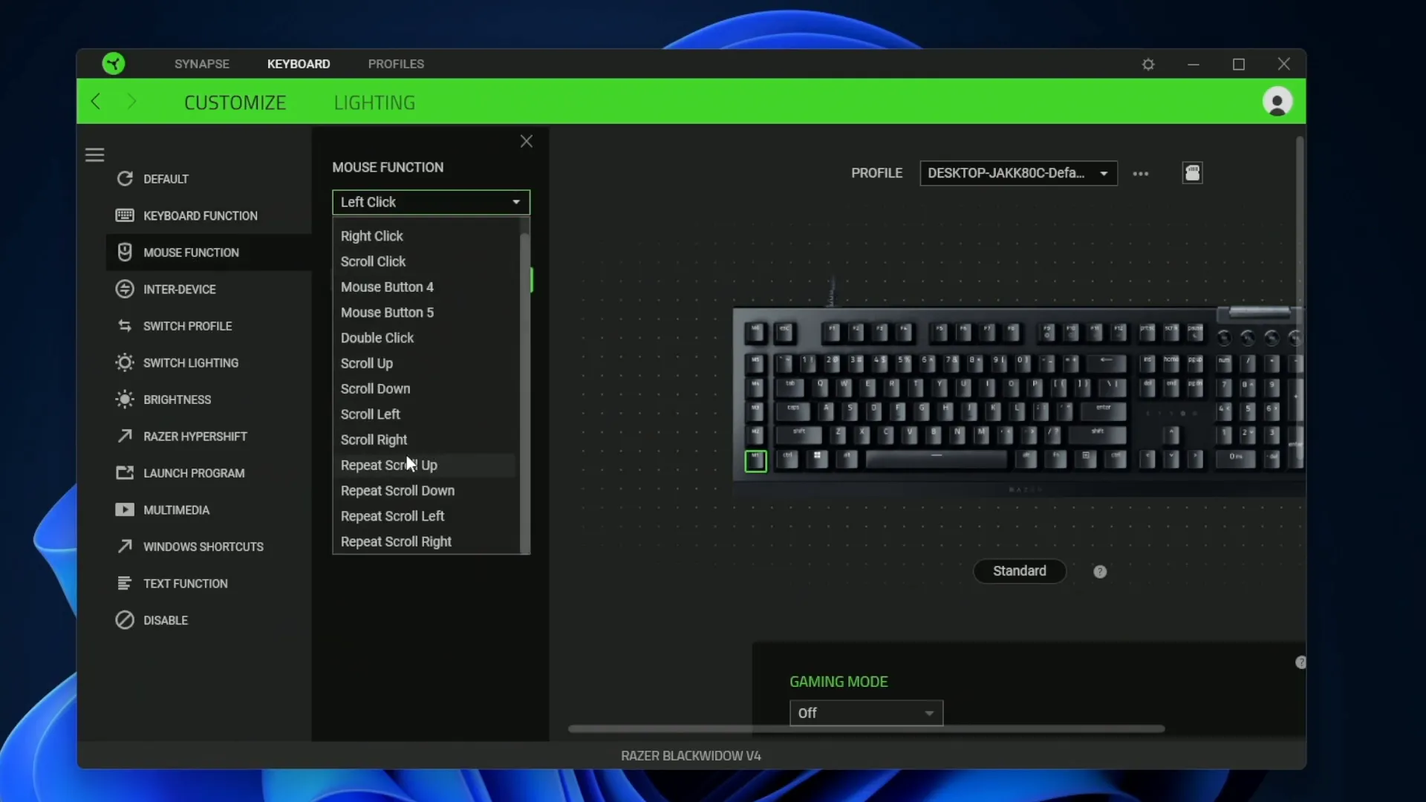The width and height of the screenshot is (1426, 802).
Task: Select the highlighted bottom-left keyboard key
Action: [755, 460]
